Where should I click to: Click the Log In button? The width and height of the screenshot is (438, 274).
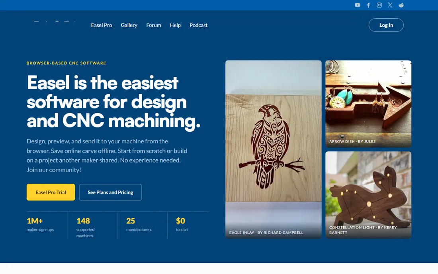(x=386, y=25)
